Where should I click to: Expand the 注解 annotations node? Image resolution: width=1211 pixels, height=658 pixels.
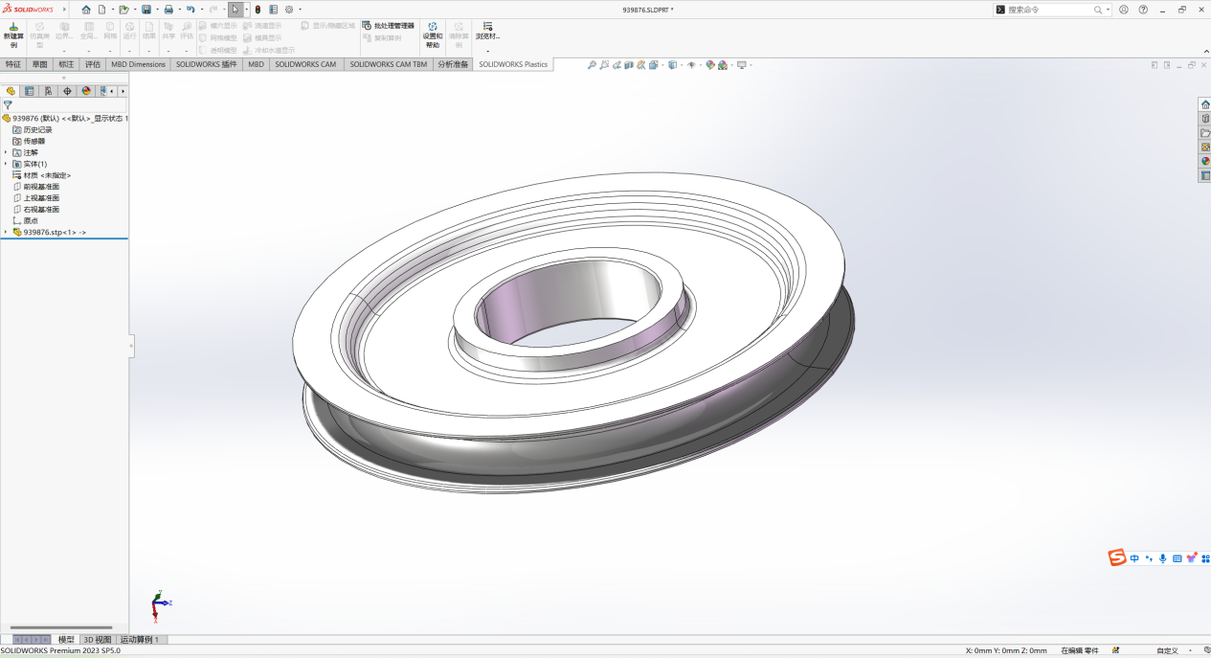(6, 152)
